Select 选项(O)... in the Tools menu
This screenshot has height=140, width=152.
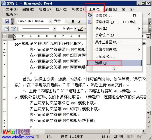click(x=114, y=63)
